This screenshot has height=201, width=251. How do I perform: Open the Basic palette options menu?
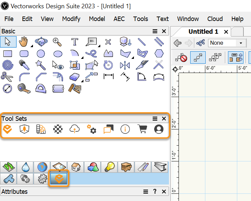[155, 31]
